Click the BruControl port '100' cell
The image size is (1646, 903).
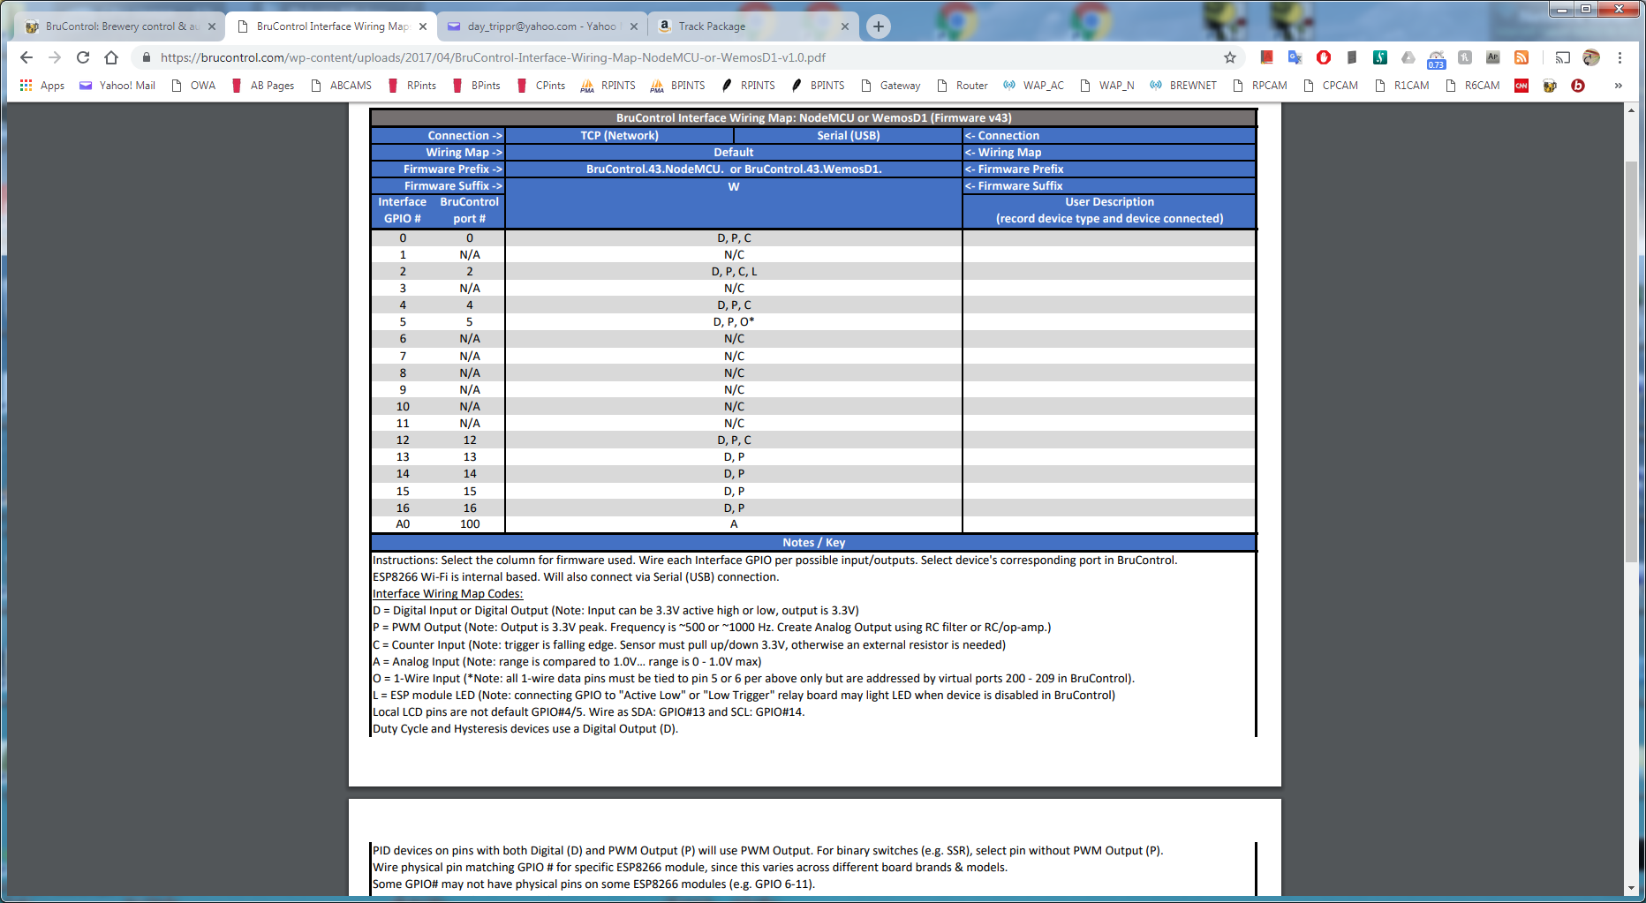point(470,523)
